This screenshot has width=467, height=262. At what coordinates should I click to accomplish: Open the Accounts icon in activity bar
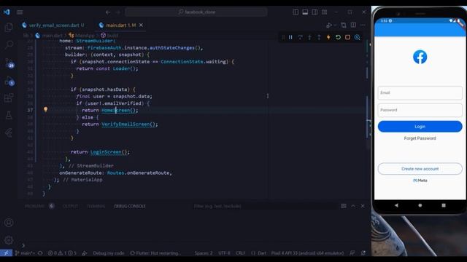[9, 223]
